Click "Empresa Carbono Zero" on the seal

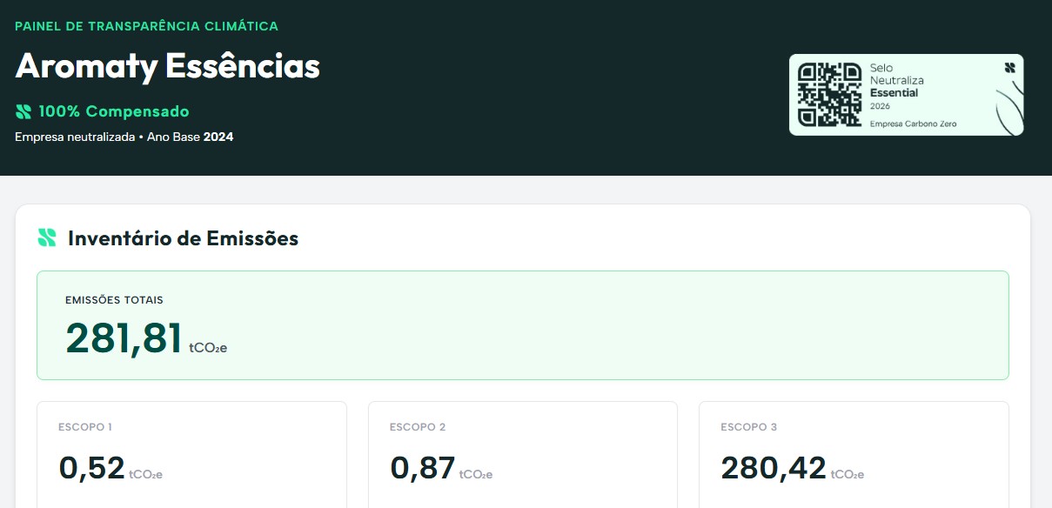coord(913,124)
